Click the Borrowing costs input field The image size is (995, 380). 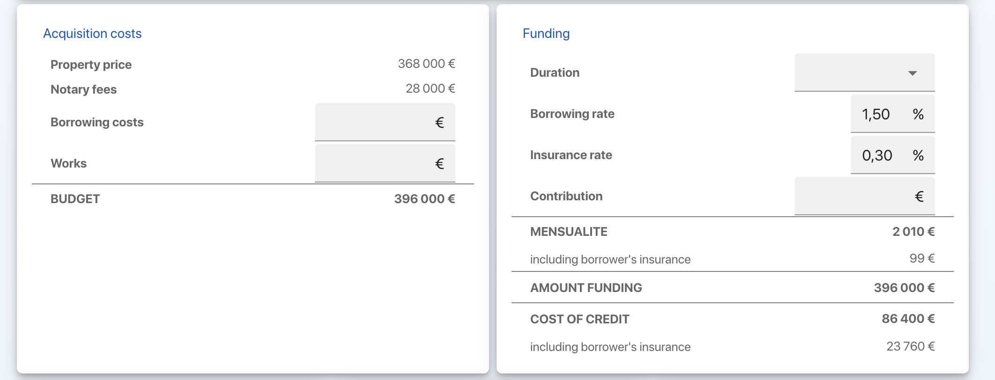click(x=374, y=122)
